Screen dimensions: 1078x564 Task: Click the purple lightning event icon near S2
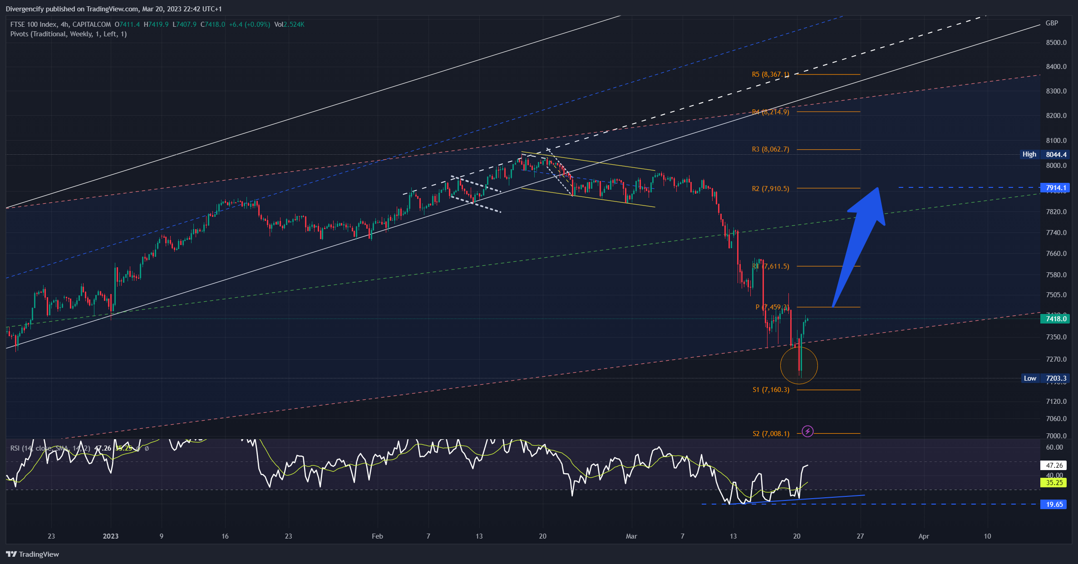tap(807, 431)
